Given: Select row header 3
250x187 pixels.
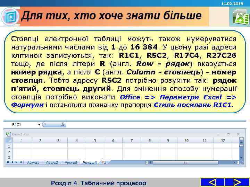Looking at the screenshot, I should pyautogui.click(x=9, y=158).
